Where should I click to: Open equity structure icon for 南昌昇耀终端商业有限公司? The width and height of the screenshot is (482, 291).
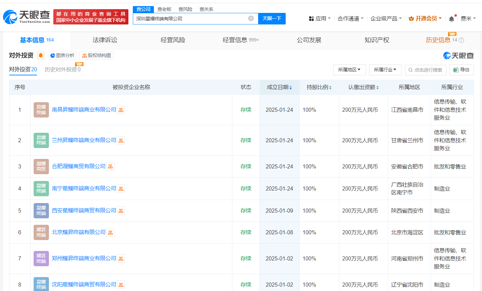[x=121, y=110]
